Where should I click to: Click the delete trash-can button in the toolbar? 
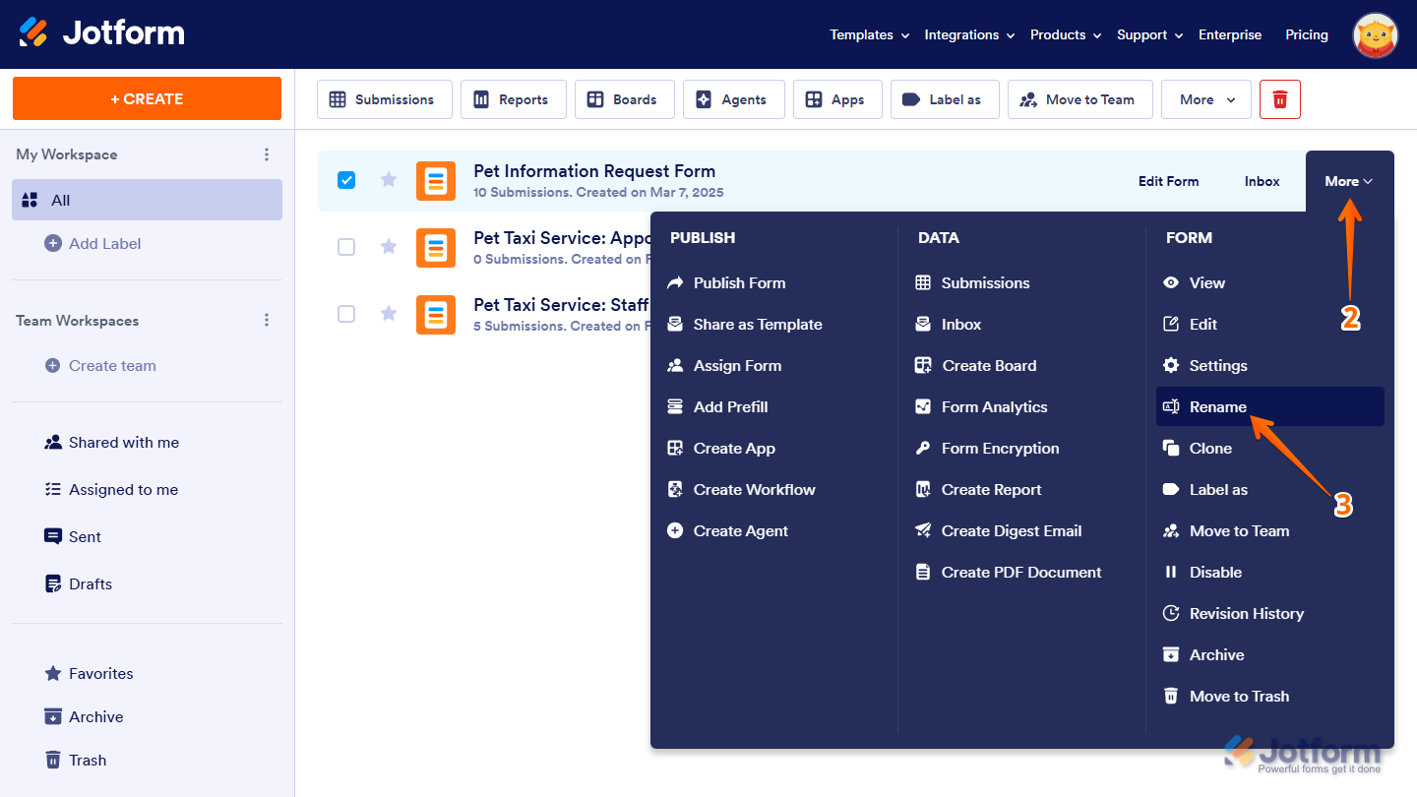click(x=1279, y=99)
